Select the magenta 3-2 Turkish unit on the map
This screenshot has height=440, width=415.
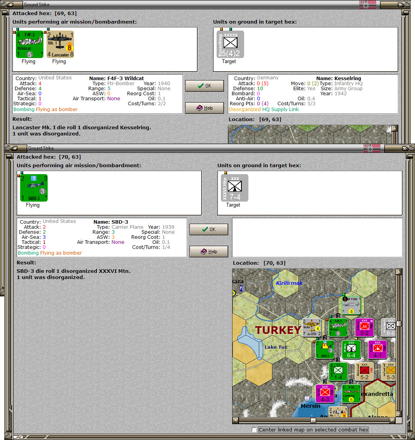[364, 327]
